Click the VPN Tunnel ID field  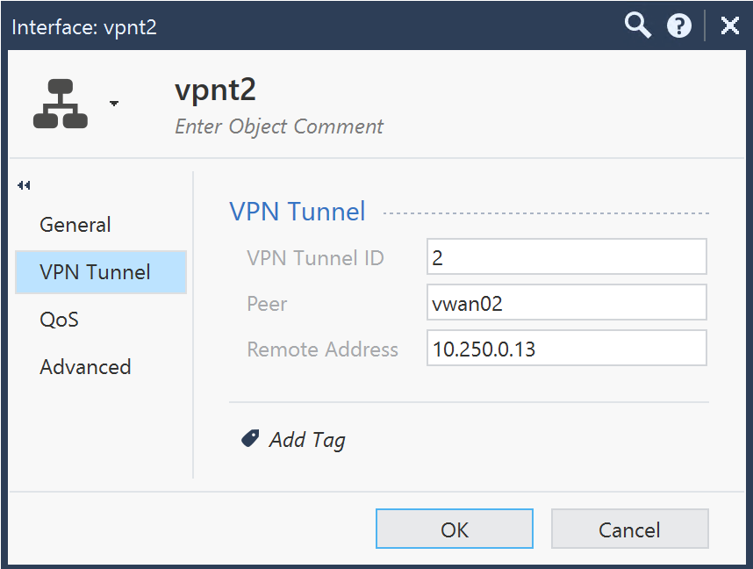tap(567, 256)
